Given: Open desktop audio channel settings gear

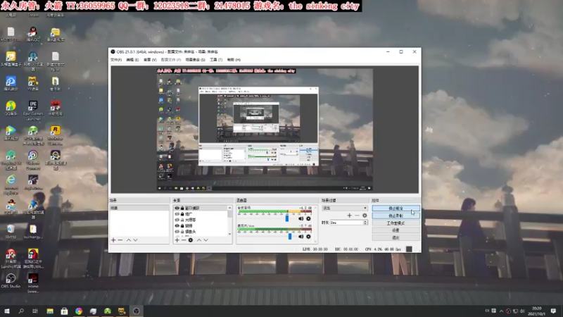Looking at the screenshot, I should point(308,218).
